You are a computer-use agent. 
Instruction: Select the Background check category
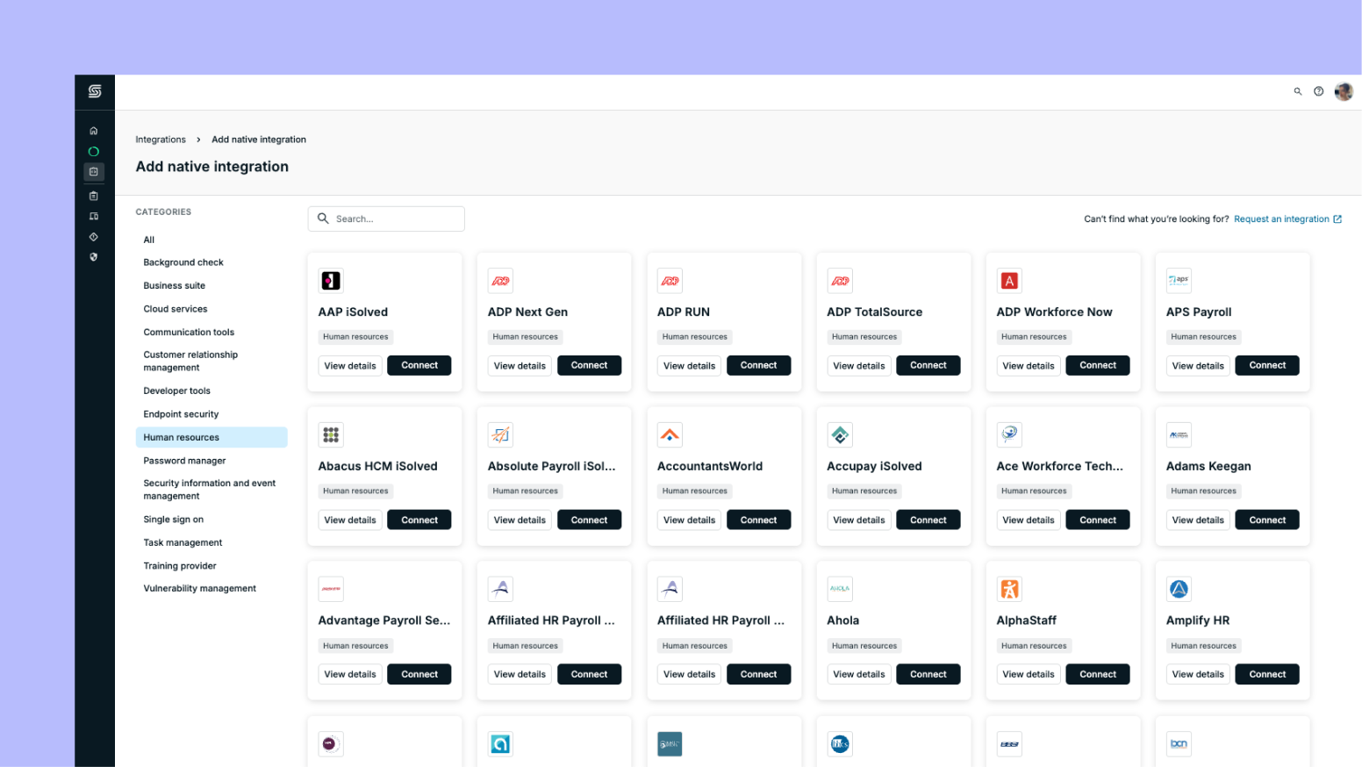click(x=183, y=262)
